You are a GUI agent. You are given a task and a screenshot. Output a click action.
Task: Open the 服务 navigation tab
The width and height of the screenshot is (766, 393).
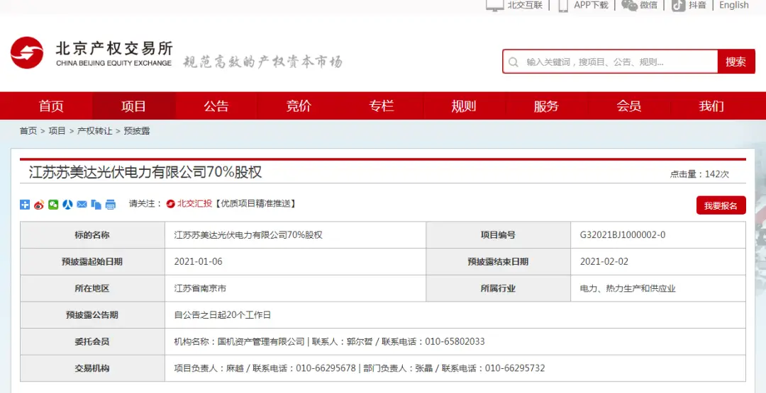pos(546,106)
